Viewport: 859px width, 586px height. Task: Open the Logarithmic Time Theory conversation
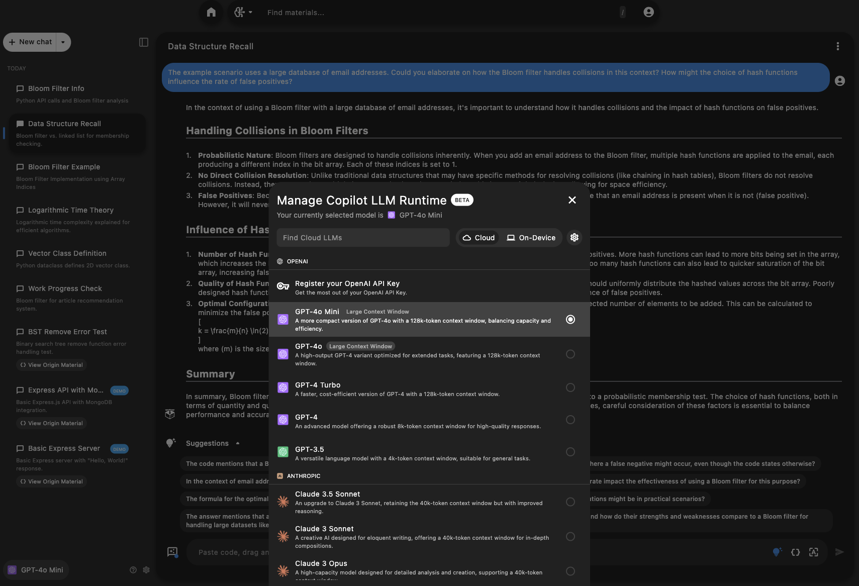77,220
